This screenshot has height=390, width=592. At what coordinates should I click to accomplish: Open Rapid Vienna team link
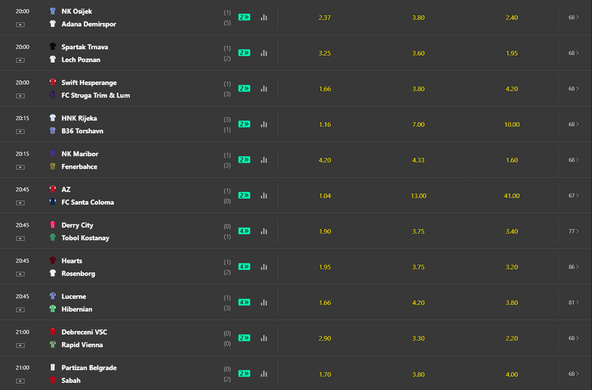pos(82,344)
